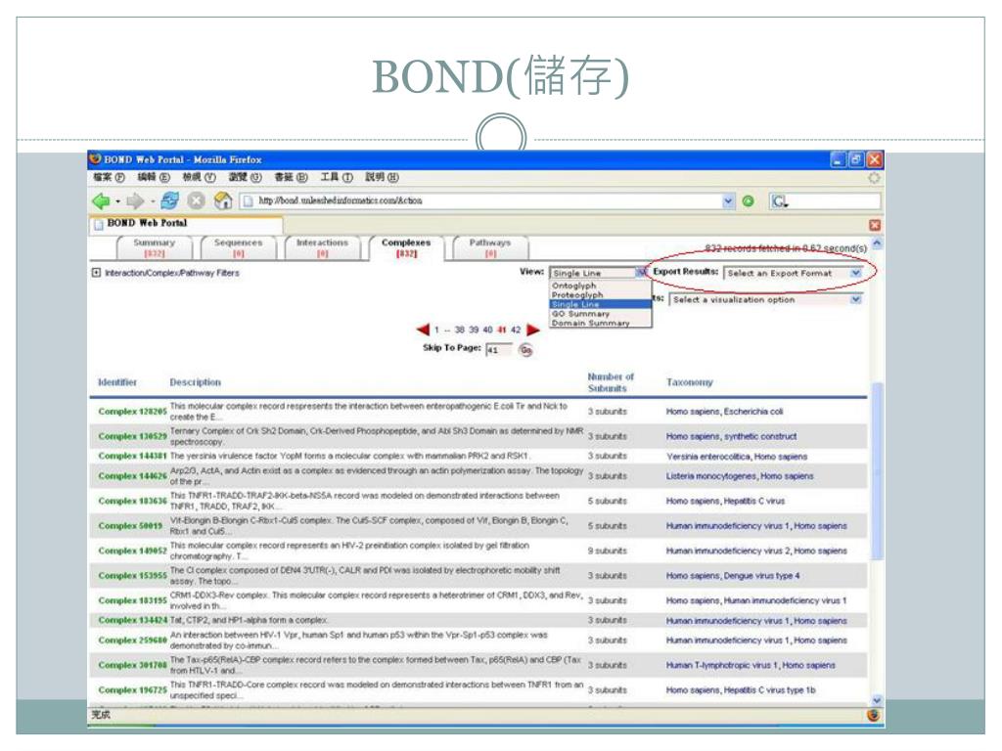Open the menu bar item marked (V)
Image resolution: width=1002 pixels, height=751 pixels.
pos(200,178)
